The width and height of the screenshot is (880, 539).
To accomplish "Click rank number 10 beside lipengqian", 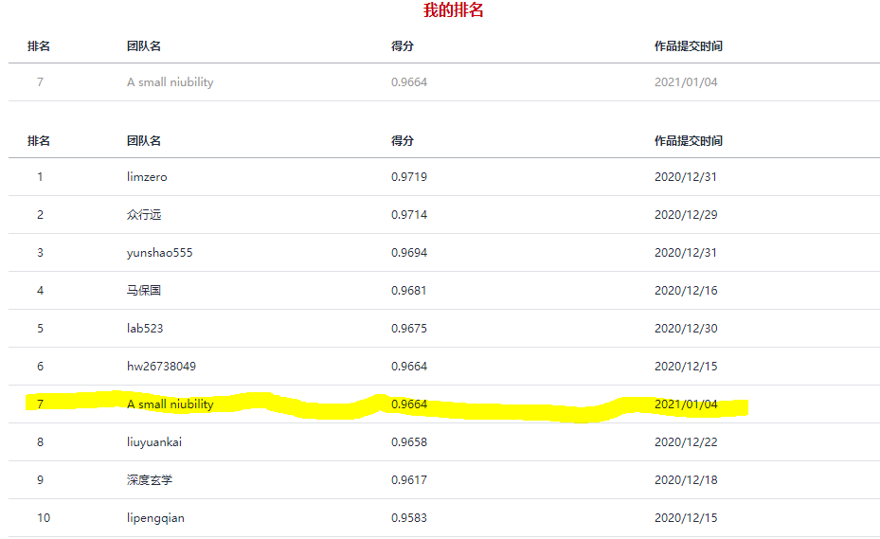I will 44,517.
